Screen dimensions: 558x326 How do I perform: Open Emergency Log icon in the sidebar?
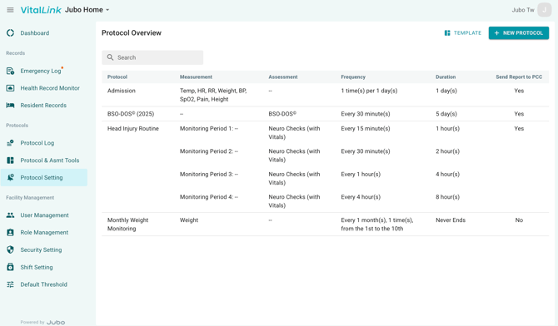[10, 71]
